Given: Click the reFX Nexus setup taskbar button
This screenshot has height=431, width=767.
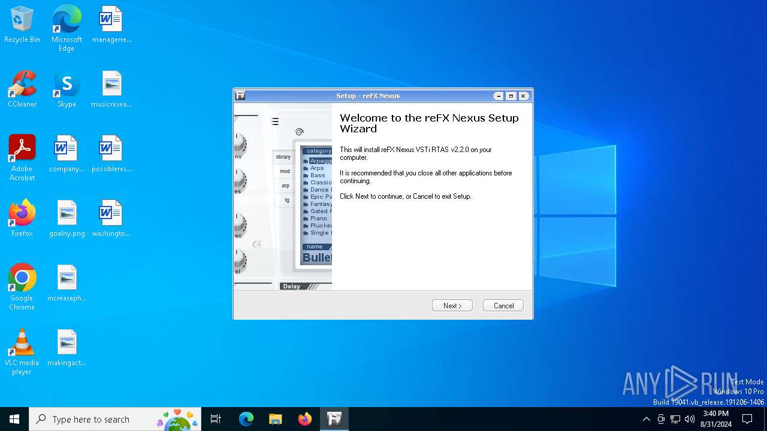Looking at the screenshot, I should click(x=334, y=419).
